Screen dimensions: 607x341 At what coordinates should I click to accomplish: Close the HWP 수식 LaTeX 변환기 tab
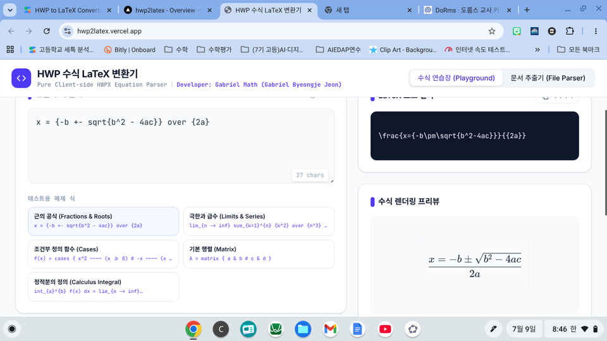310,11
